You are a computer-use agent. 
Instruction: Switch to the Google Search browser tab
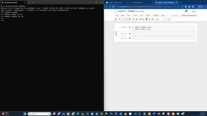[x=117, y=3]
